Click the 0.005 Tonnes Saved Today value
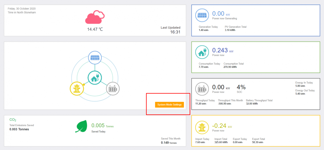The image size is (324, 150). point(98,126)
